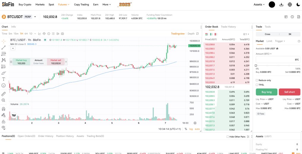This screenshot has width=302, height=154.
Task: Open the page layout icon
Action: (x=286, y=17)
